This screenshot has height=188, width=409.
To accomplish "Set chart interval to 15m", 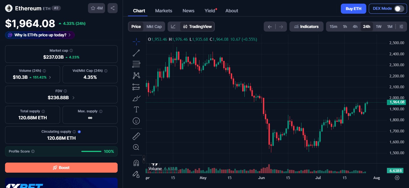I will (333, 27).
